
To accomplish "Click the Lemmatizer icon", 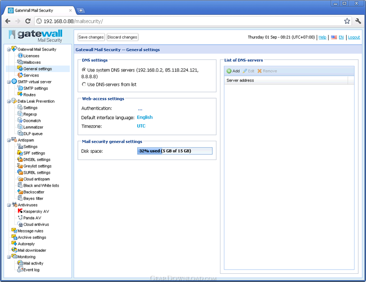I will tap(20, 127).
